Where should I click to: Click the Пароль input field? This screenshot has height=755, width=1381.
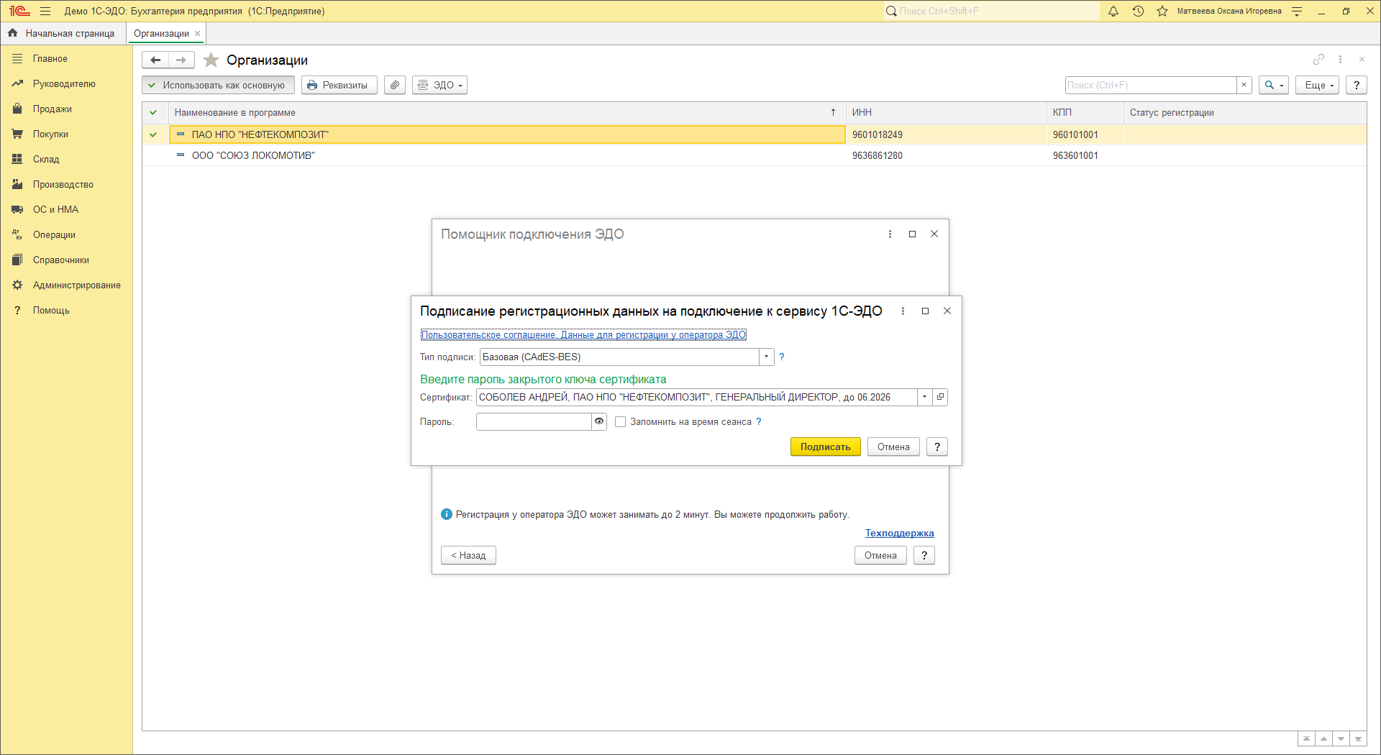pyautogui.click(x=533, y=422)
